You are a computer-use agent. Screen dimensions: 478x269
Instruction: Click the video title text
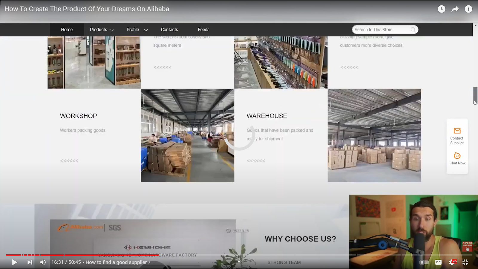[x=87, y=9]
